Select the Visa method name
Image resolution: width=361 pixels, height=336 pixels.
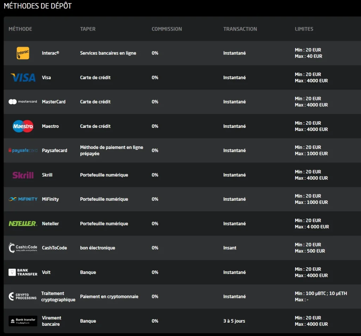click(x=46, y=77)
